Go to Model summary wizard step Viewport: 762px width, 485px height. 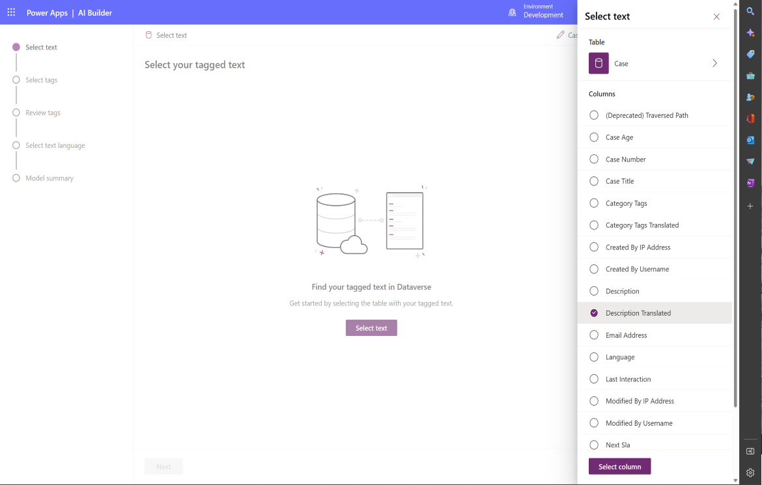pos(49,178)
